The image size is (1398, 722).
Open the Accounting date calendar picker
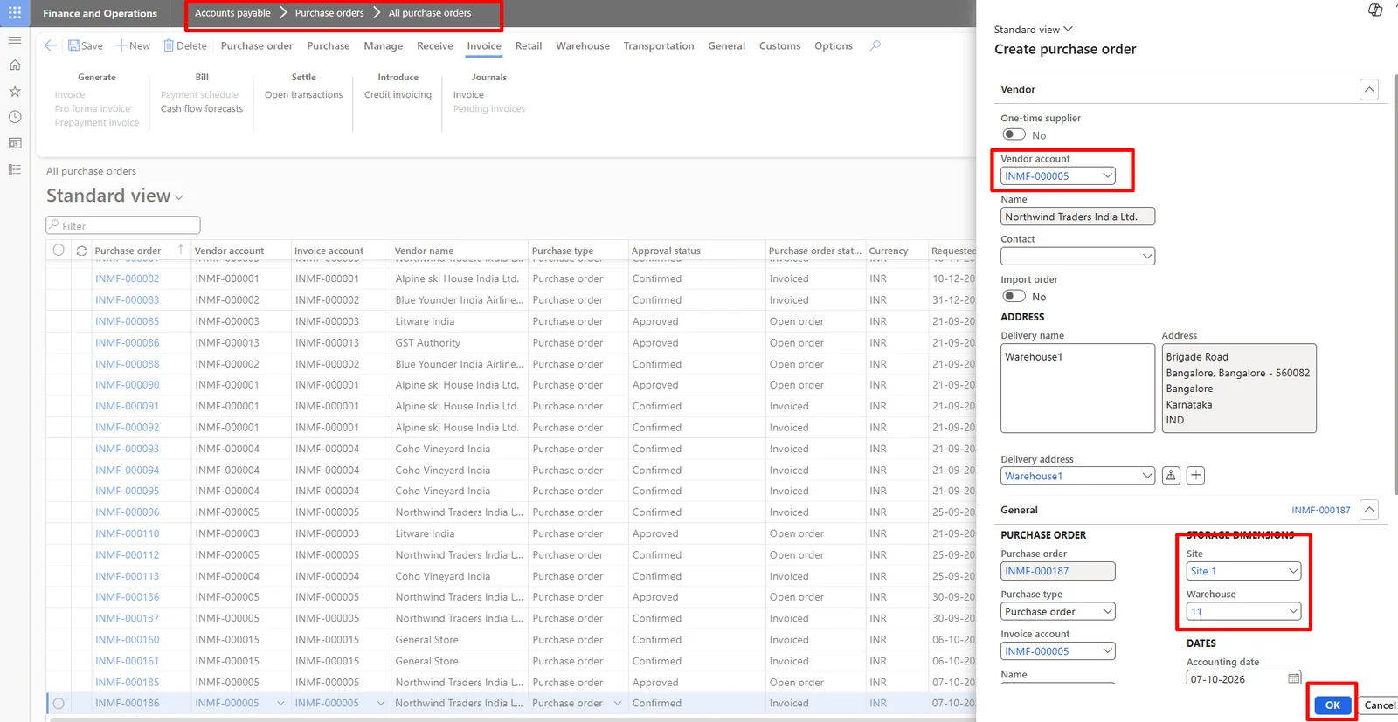tap(1294, 678)
